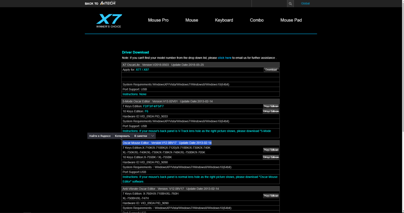Open the X77 / X87 link
Viewport: 404px width, 213px height.
coord(142,70)
